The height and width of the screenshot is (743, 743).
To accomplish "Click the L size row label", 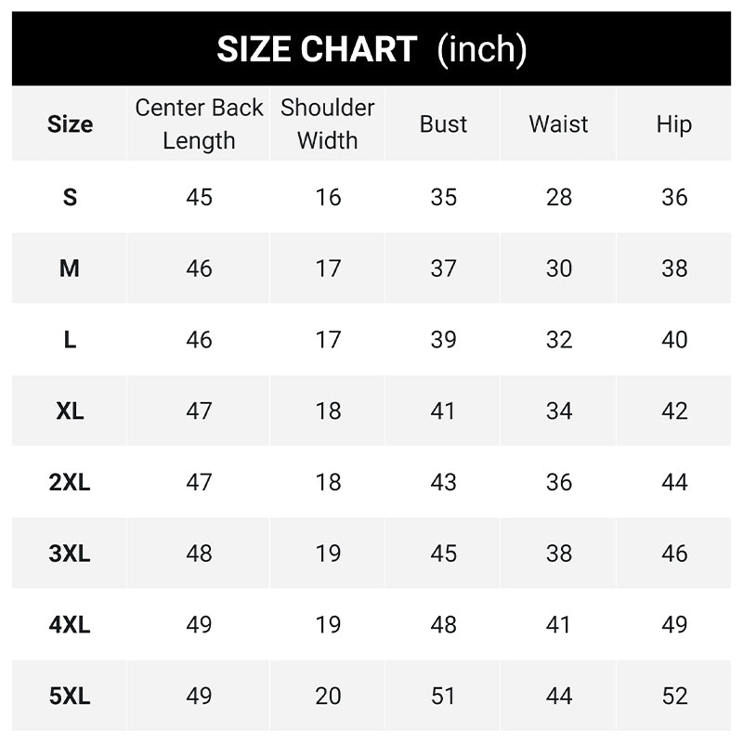I will [x=70, y=340].
